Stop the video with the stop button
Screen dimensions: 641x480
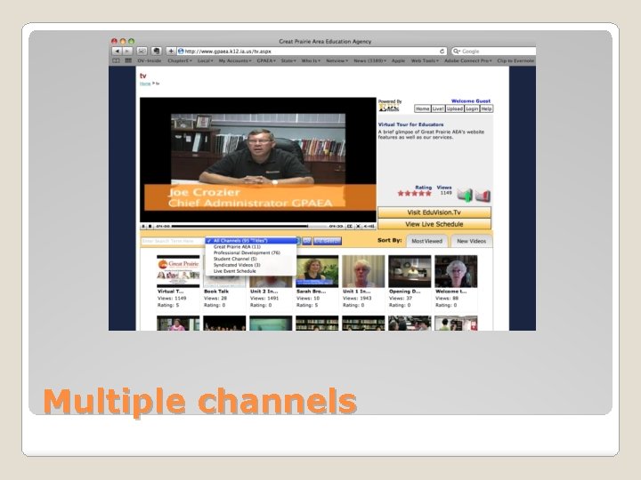click(x=150, y=226)
